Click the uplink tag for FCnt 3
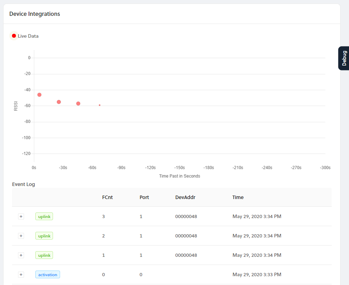Screen dimensions: 349x285 pyautogui.click(x=44, y=216)
